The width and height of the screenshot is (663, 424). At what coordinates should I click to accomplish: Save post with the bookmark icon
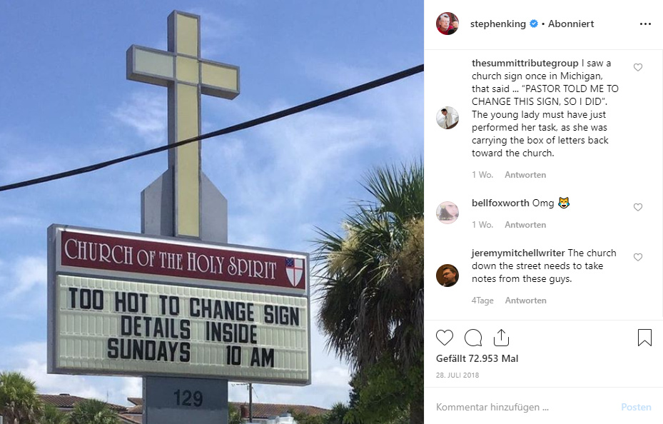644,338
